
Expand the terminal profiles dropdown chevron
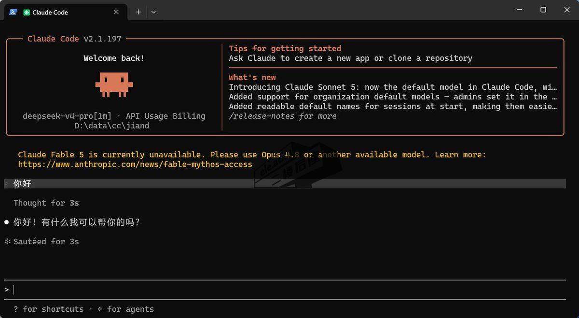(153, 12)
